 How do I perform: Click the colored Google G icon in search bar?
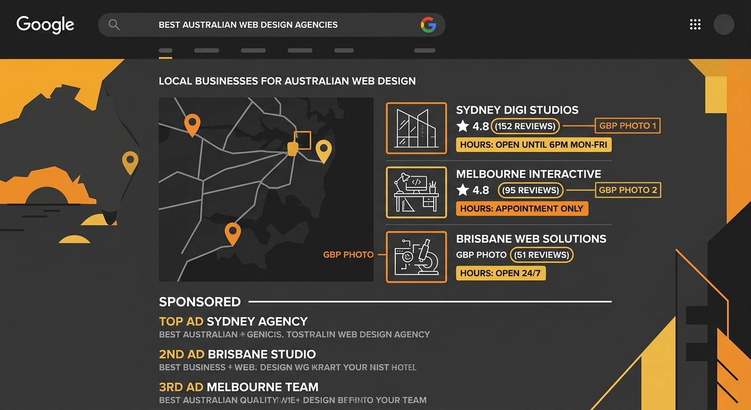pos(428,25)
